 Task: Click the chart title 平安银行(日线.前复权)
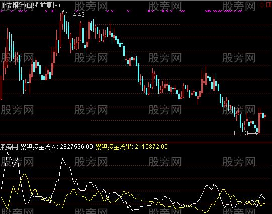[x=30, y=5]
